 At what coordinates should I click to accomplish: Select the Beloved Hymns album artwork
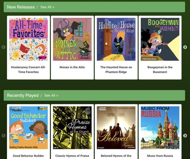[116, 128]
